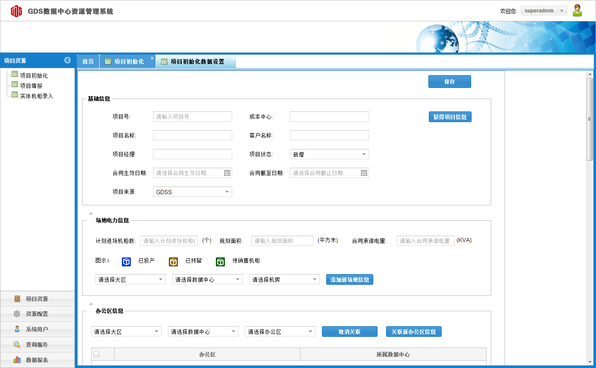Click the brown 已预留 cabinet icon
This screenshot has width=596, height=368.
click(173, 261)
